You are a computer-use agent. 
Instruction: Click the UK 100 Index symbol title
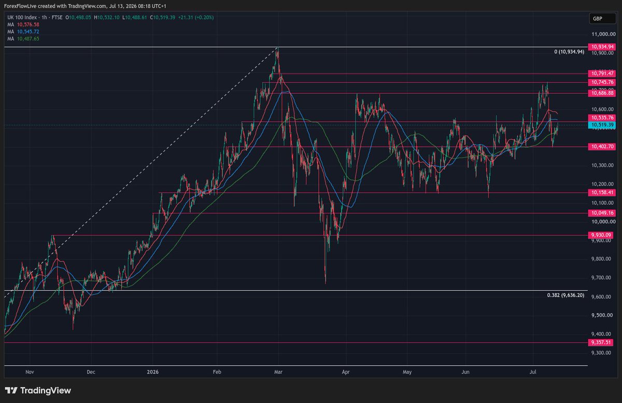22,18
